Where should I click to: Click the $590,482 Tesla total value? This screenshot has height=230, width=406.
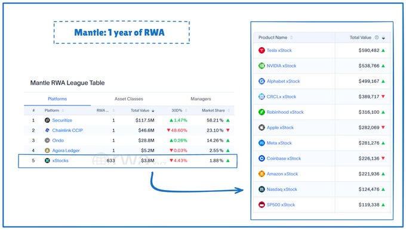369,50
